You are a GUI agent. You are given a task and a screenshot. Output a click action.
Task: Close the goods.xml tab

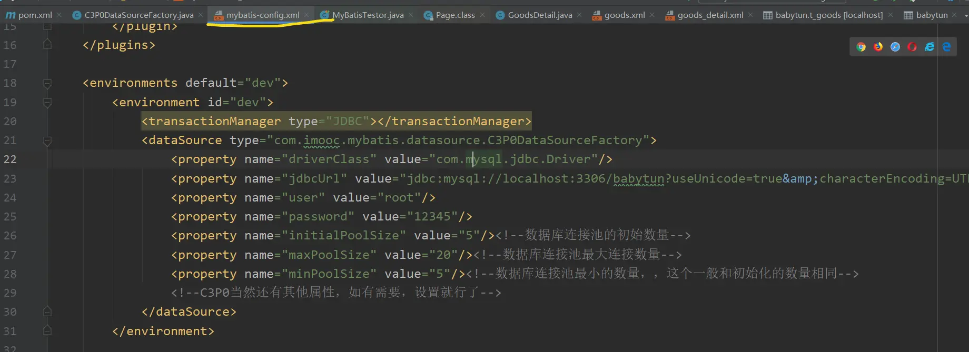[652, 15]
